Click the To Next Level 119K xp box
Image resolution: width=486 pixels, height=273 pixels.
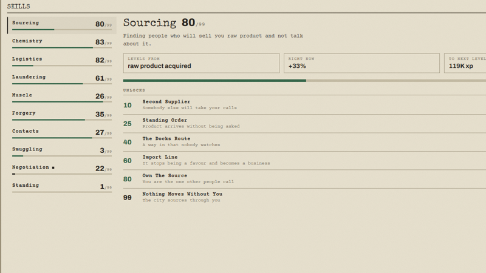[465, 63]
